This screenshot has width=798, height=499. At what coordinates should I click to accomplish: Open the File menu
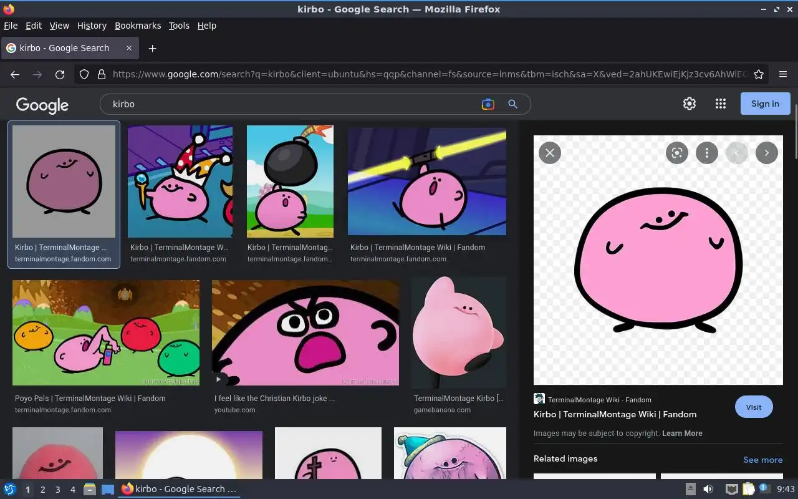click(x=11, y=26)
